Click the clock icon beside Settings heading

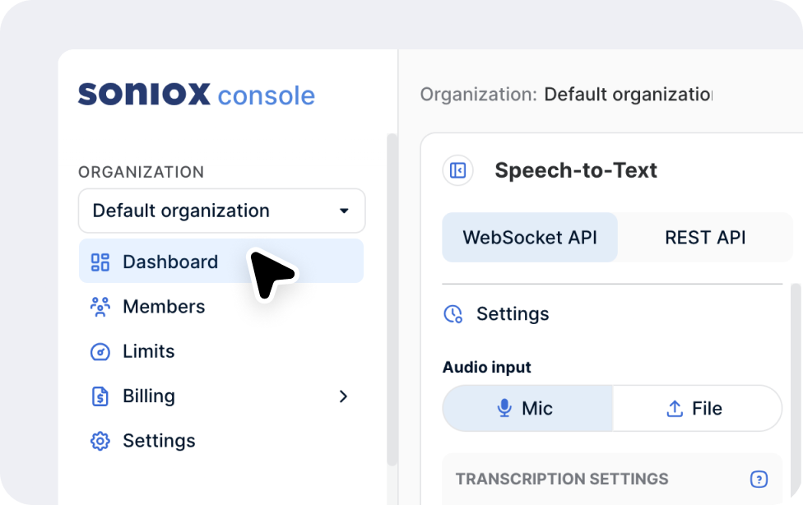click(x=453, y=314)
